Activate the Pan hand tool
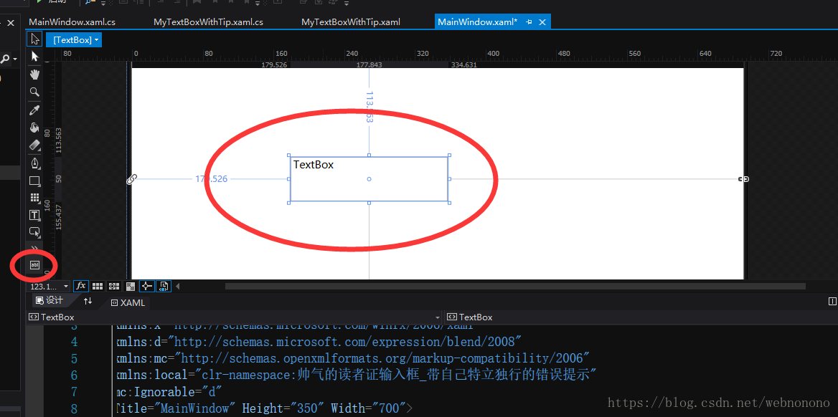Image resolution: width=838 pixels, height=417 pixels. click(x=34, y=75)
